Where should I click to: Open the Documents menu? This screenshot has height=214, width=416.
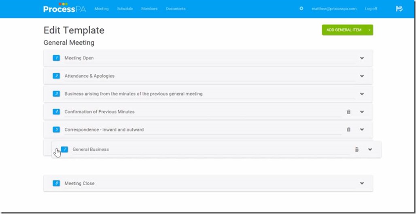176,9
